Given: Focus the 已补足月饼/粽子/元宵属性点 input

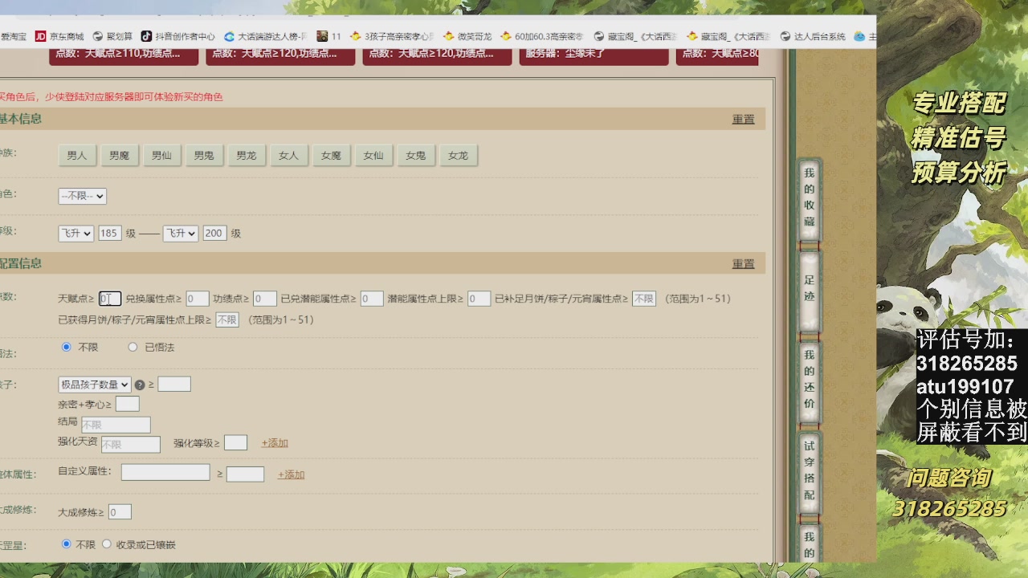Looking at the screenshot, I should 644,299.
